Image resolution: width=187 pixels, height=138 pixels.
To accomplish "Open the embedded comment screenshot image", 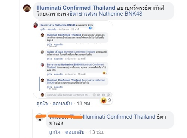I will pos(73,60).
